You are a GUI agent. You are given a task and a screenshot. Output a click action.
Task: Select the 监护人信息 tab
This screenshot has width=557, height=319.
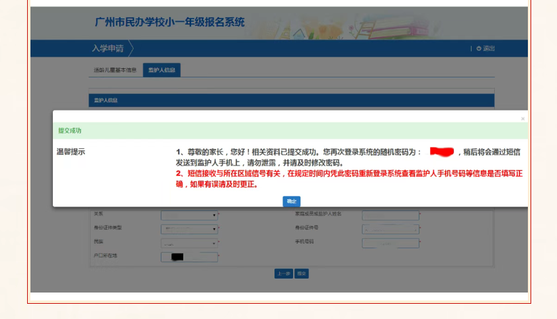[161, 70]
